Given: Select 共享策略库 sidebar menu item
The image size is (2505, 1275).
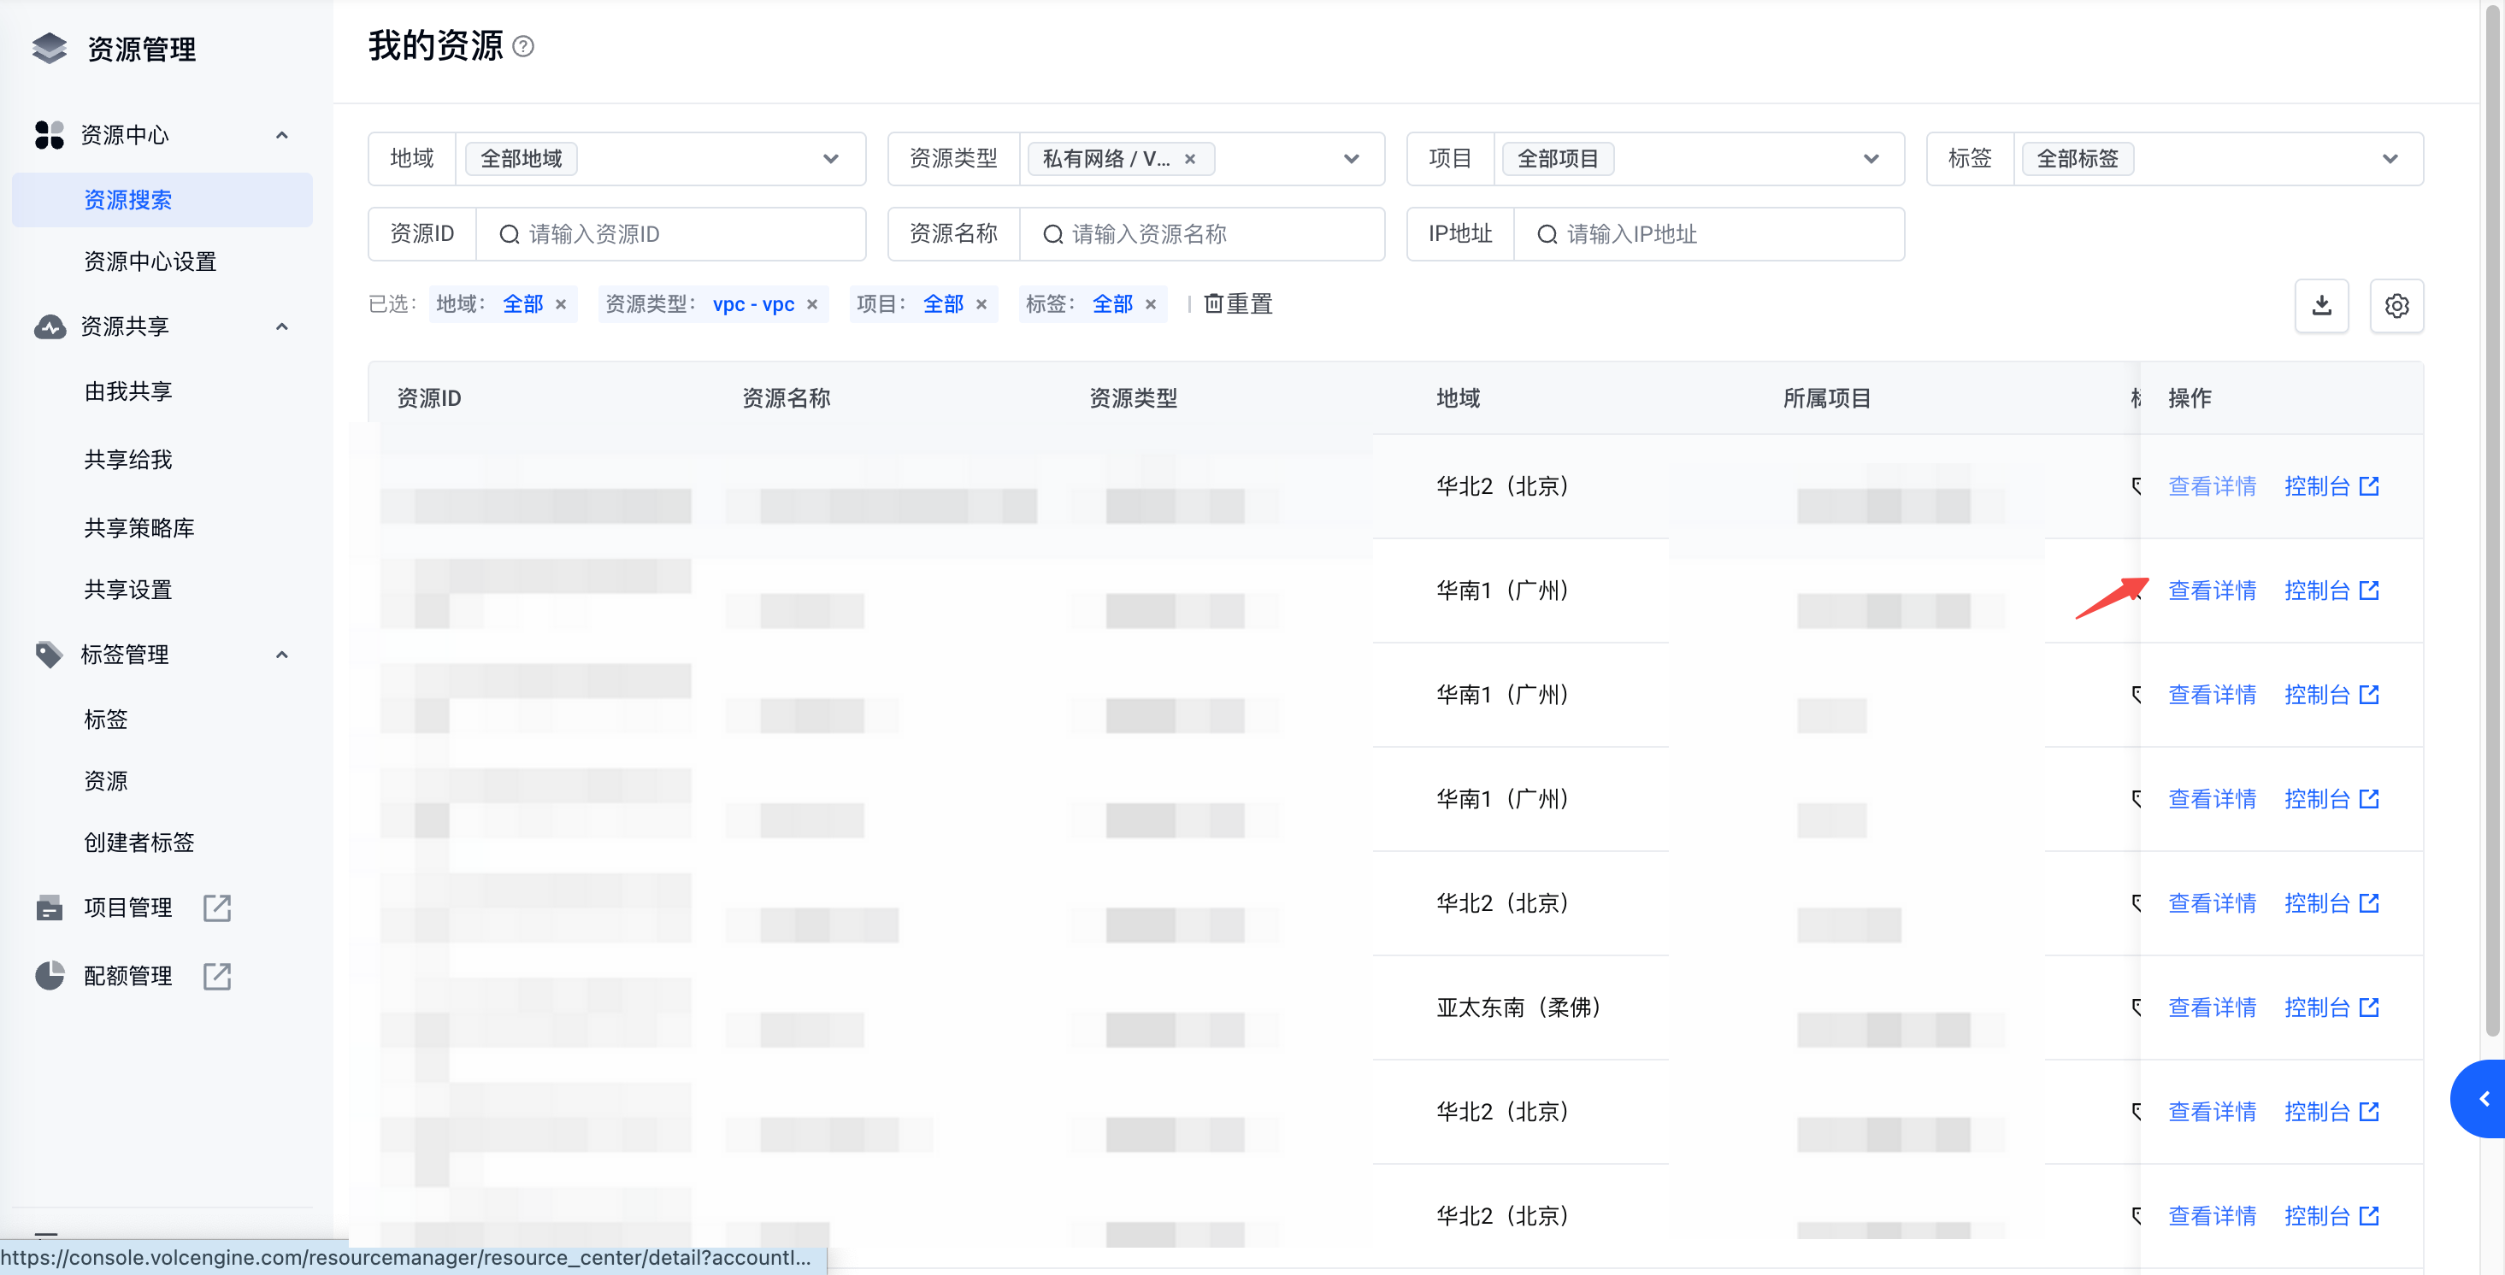Looking at the screenshot, I should click(x=139, y=527).
